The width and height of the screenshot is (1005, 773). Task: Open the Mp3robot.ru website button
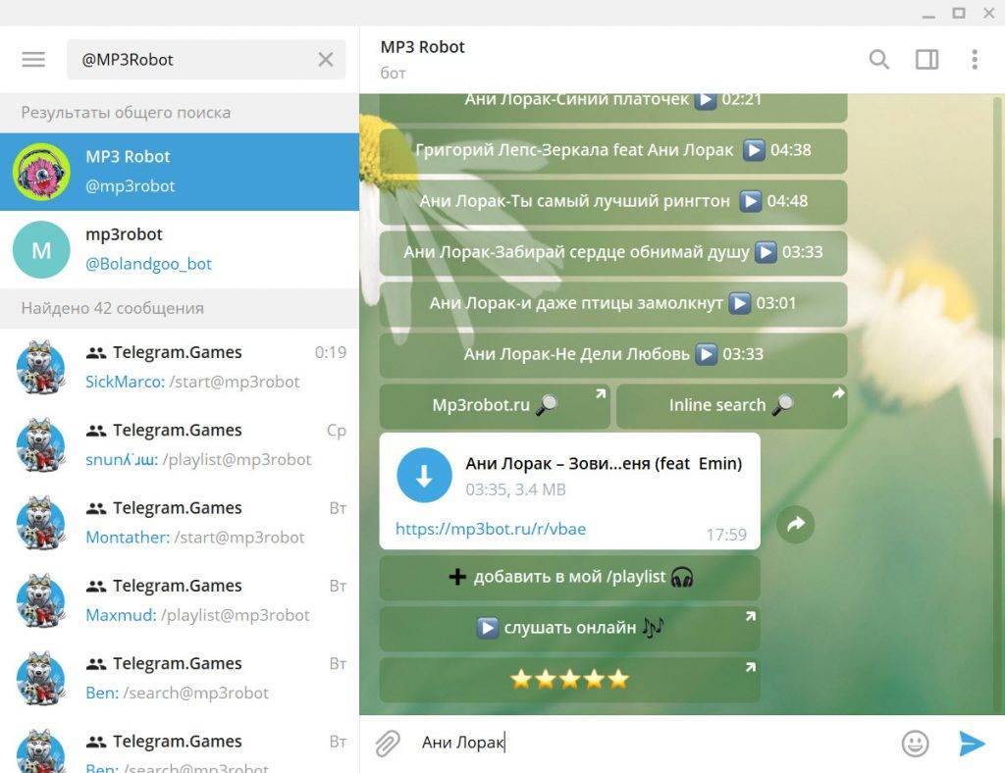click(495, 406)
